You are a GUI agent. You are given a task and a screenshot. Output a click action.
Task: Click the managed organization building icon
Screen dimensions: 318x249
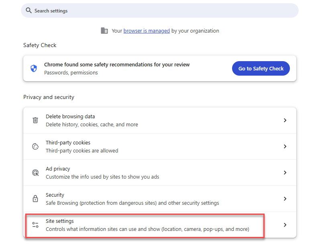pyautogui.click(x=104, y=31)
